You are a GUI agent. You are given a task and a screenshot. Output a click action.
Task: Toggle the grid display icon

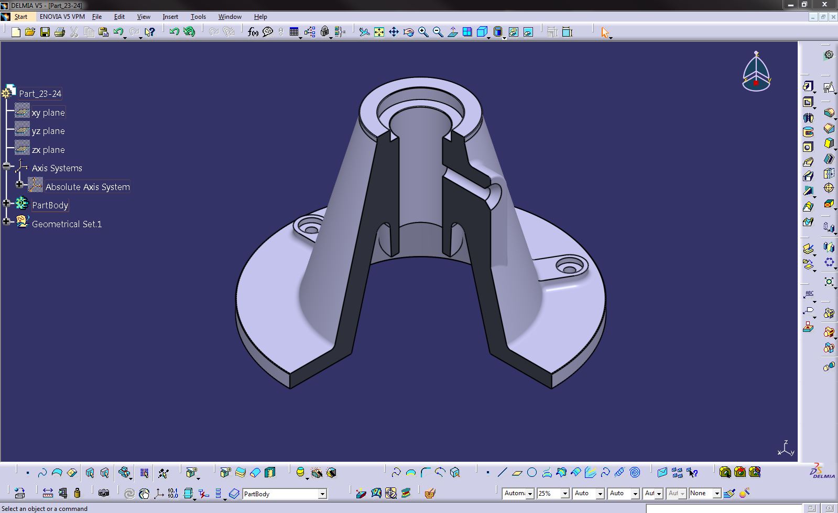click(144, 473)
